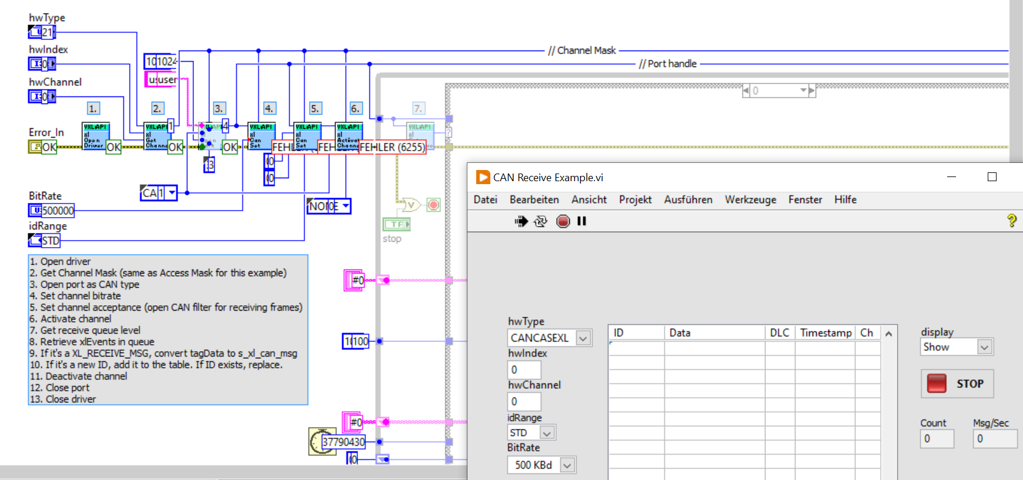Image resolution: width=1023 pixels, height=480 pixels.
Task: Click the Run Continuously toolbar icon
Action: (x=540, y=221)
